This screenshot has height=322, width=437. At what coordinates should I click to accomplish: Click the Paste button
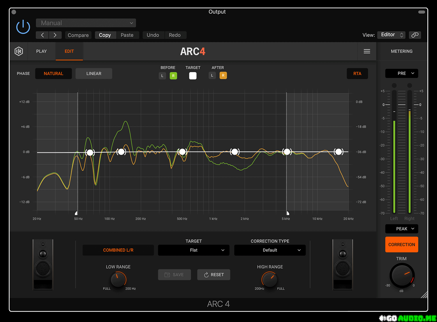(128, 35)
